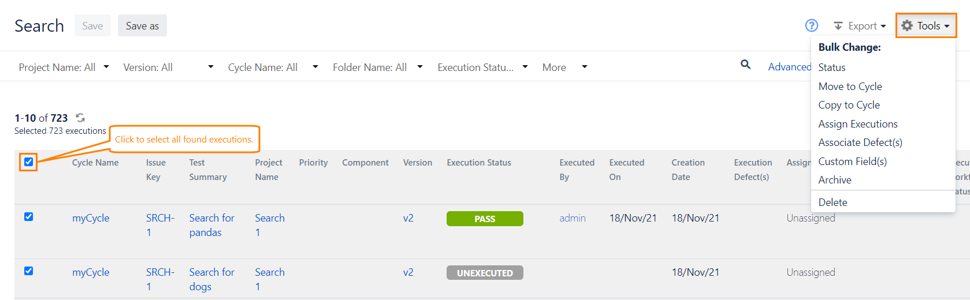This screenshot has width=970, height=300.
Task: Select Archive from the Tools menu
Action: pos(835,180)
